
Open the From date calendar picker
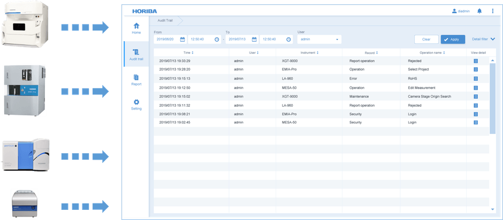[182, 39]
